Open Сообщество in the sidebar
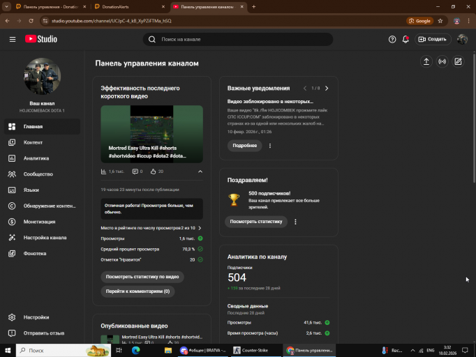This screenshot has height=357, width=476. click(x=42, y=174)
